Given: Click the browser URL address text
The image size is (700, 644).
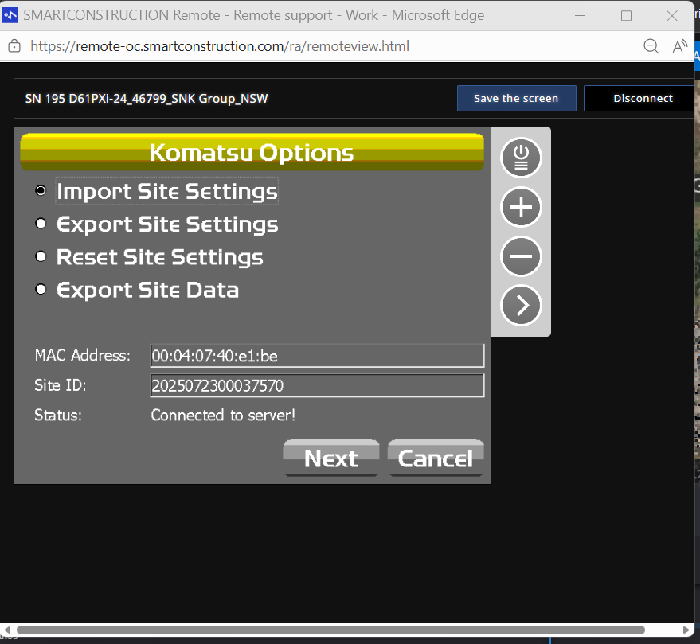Looking at the screenshot, I should (x=220, y=46).
